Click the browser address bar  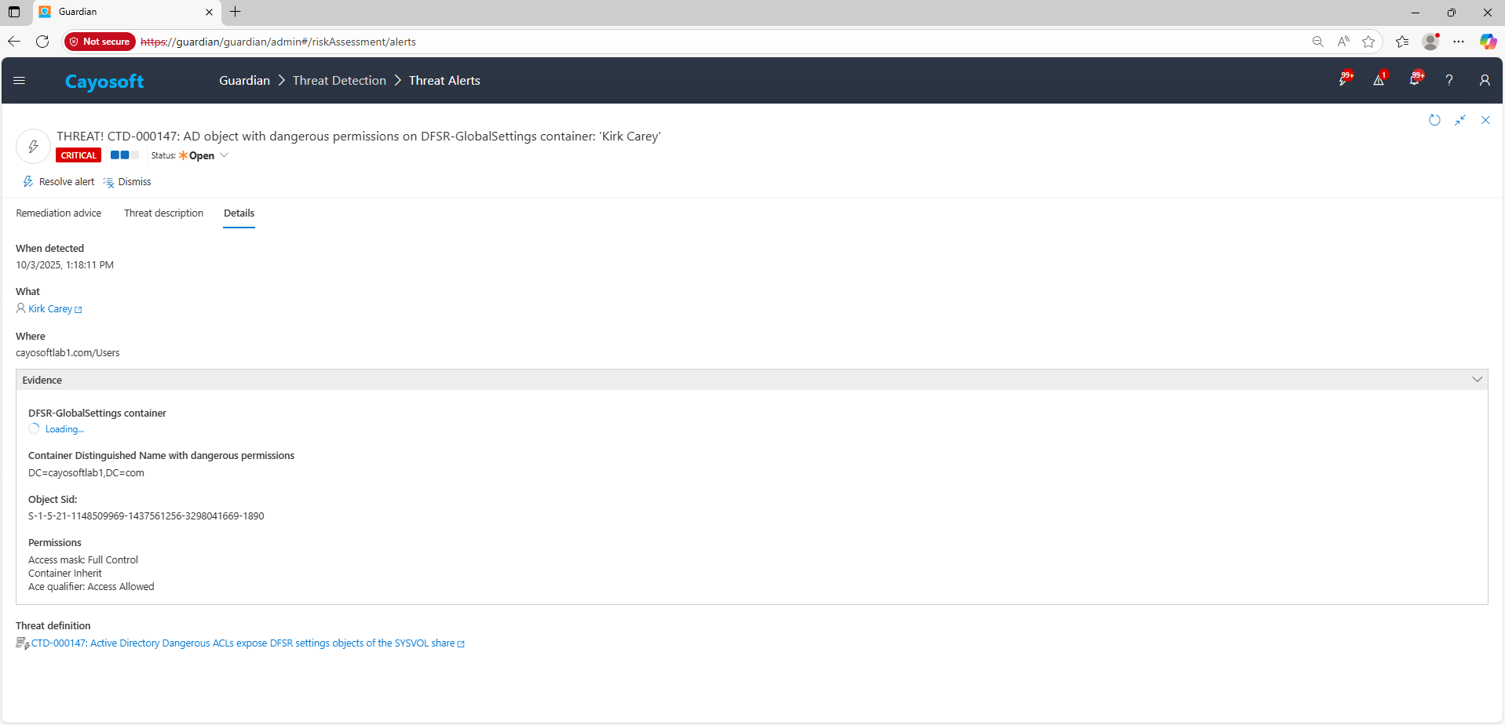click(707, 42)
